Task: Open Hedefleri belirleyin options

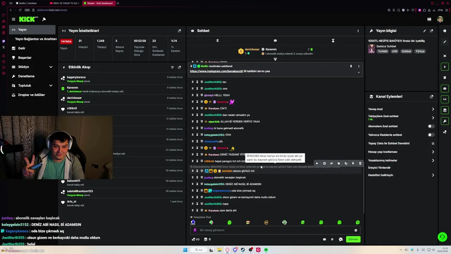Action: [433, 175]
